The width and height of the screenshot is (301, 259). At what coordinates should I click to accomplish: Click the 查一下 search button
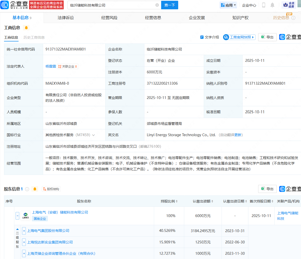(169, 5)
